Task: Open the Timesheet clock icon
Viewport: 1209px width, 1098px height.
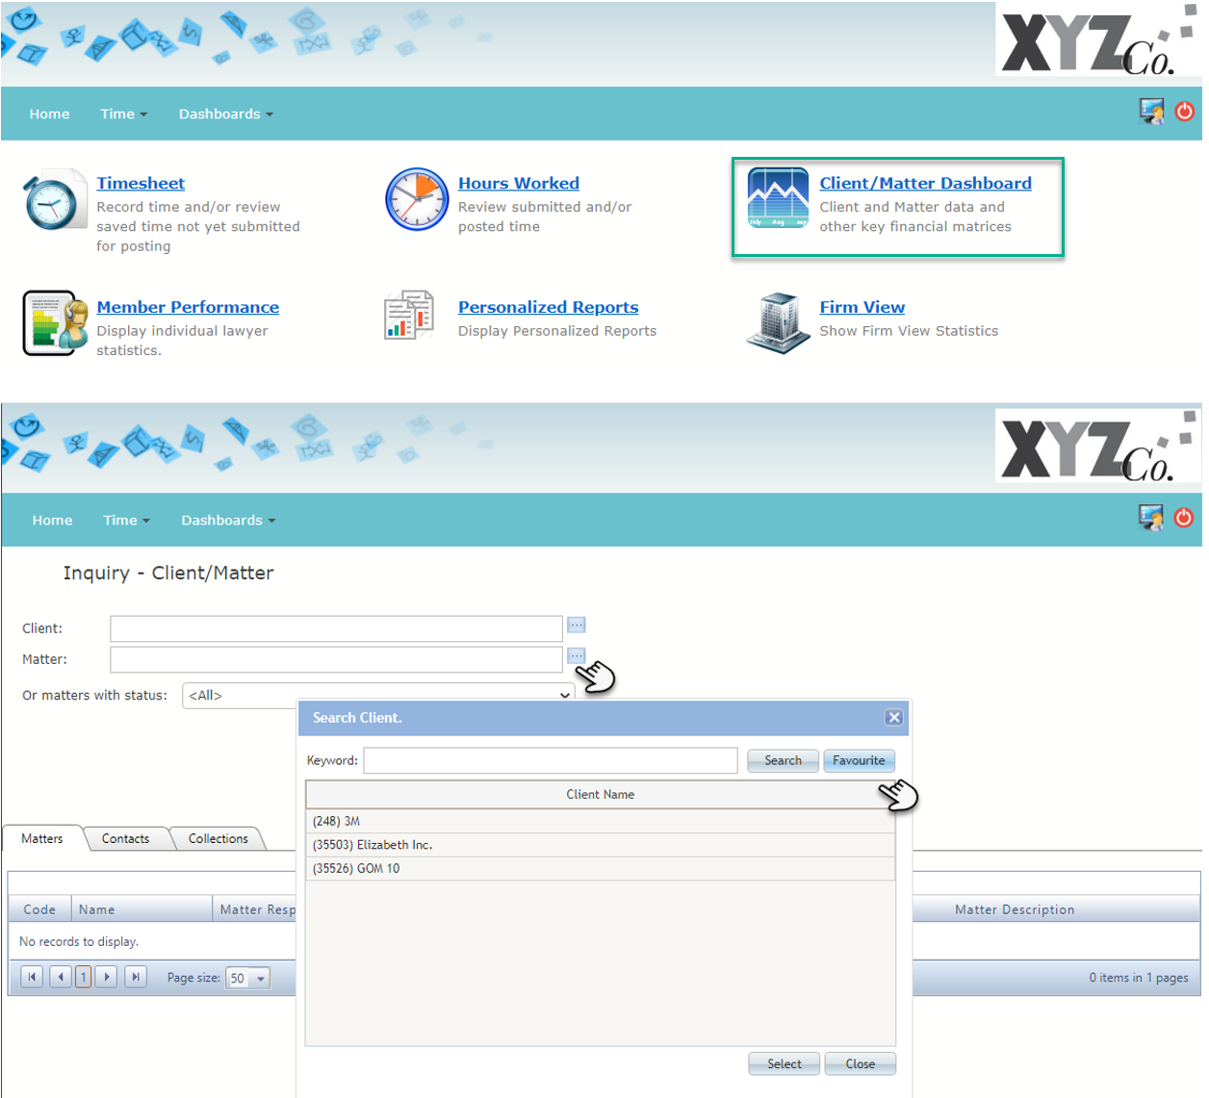Action: [55, 200]
